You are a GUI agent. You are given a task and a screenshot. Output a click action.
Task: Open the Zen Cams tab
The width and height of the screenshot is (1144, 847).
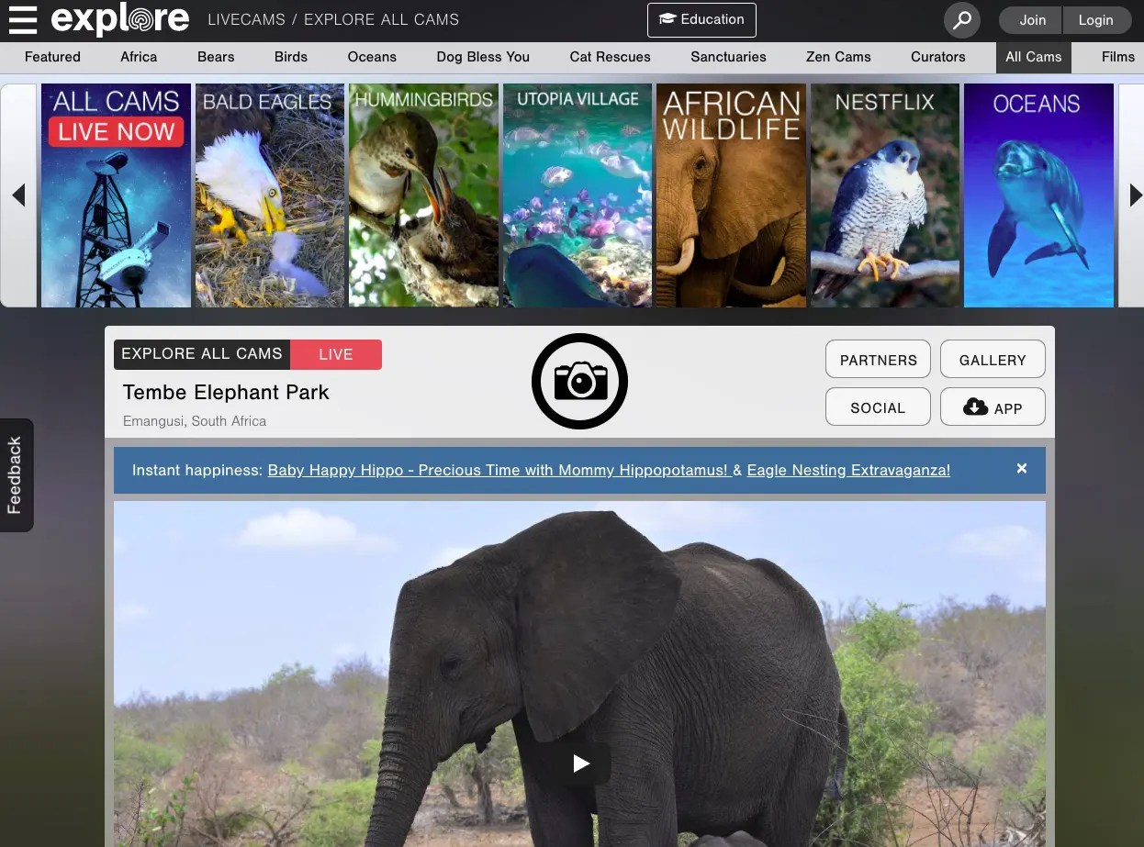pyautogui.click(x=837, y=57)
